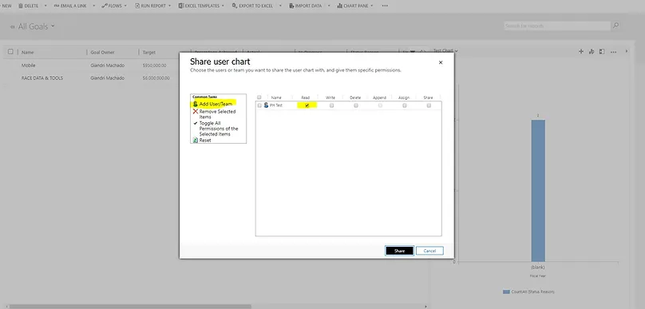
Task: Click the PH Test user icon
Action: 266,105
